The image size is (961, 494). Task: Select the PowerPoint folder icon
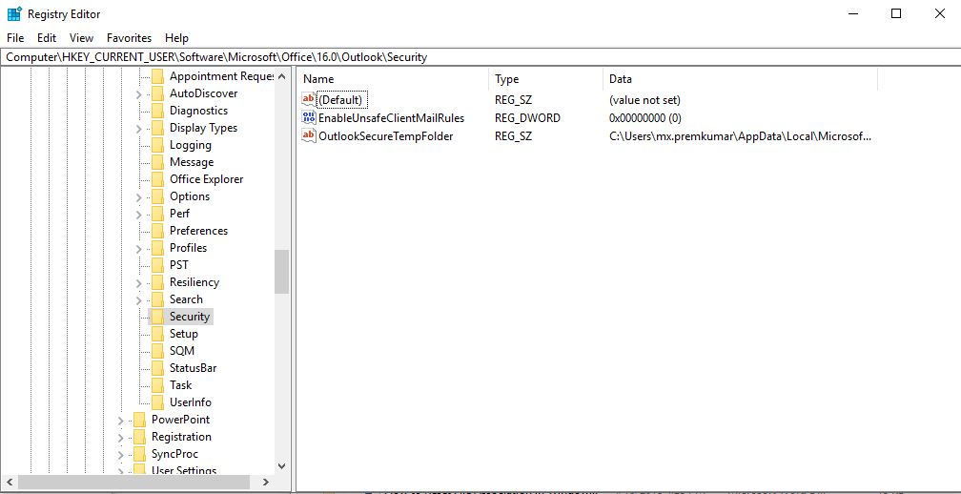coord(140,420)
